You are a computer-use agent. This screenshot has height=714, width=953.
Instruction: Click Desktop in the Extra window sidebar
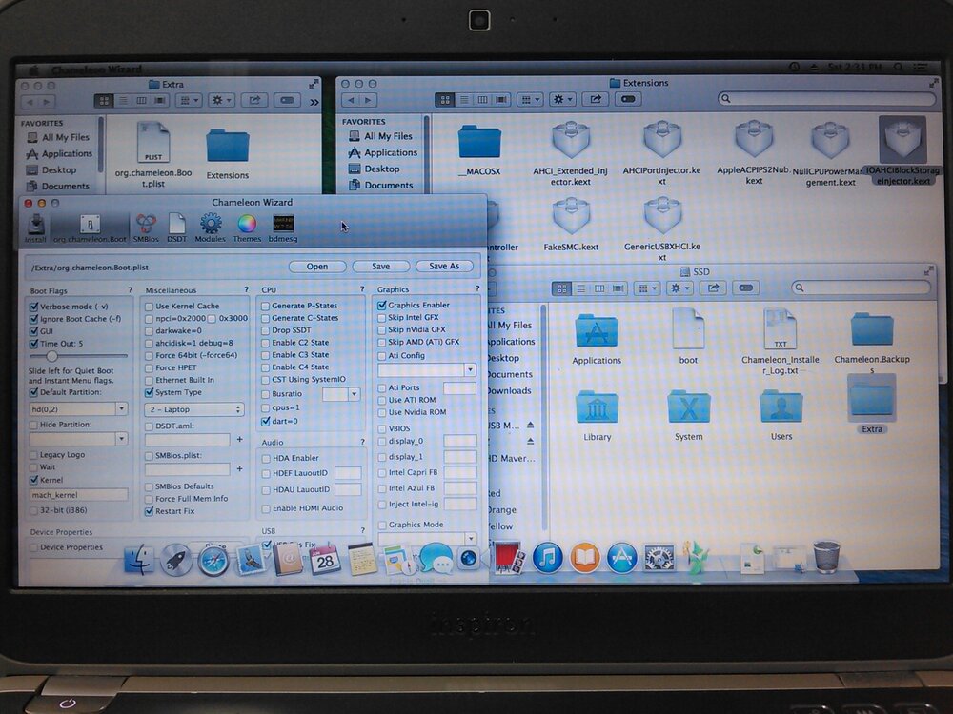(58, 169)
